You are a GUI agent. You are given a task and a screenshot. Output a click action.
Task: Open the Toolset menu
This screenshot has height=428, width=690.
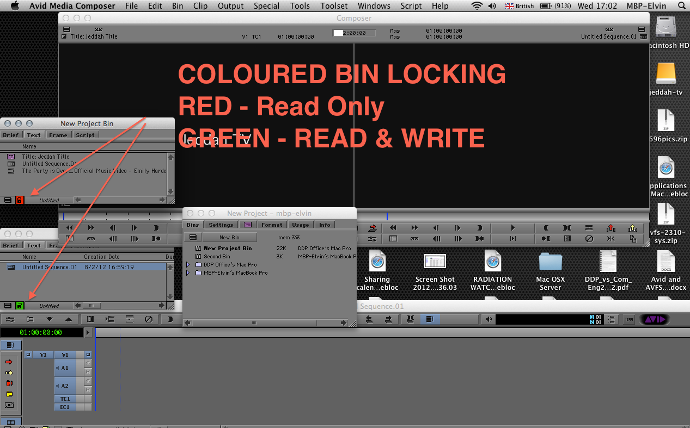click(x=334, y=6)
